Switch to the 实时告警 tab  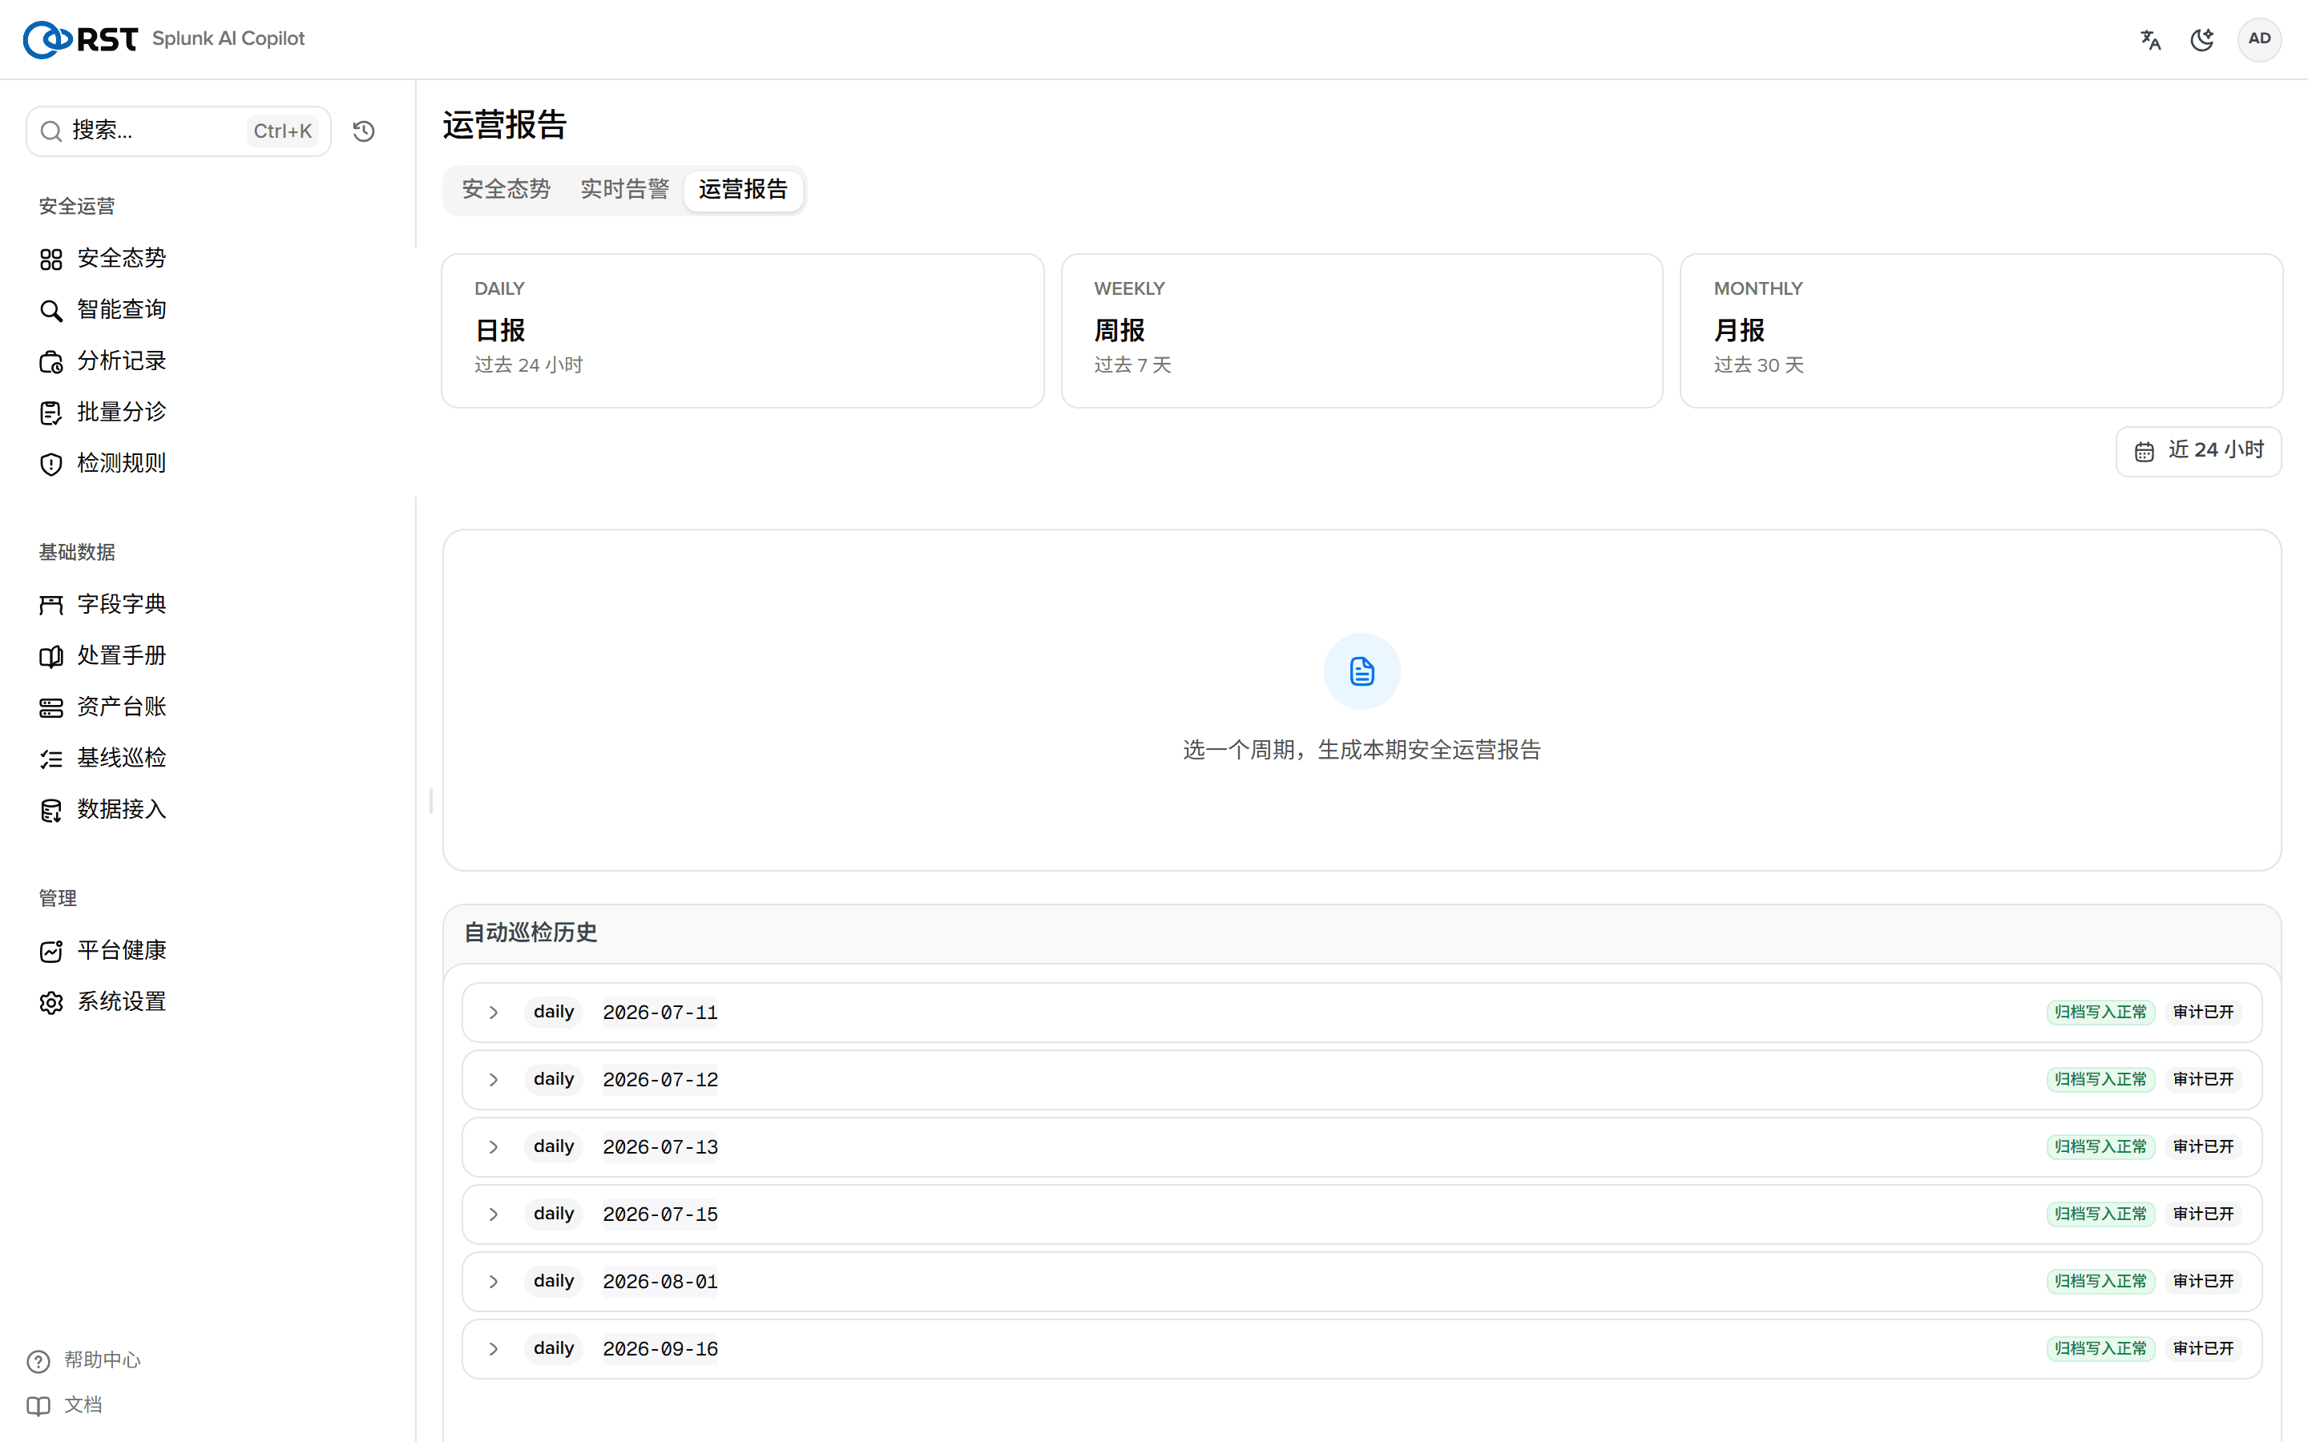pos(625,190)
